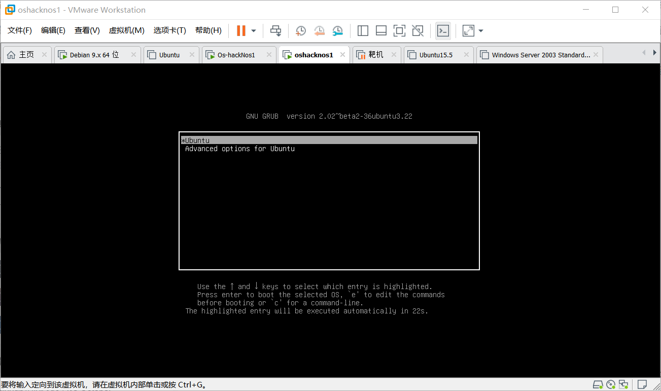The width and height of the screenshot is (661, 391).
Task: Select Advanced options for Ubuntu entry
Action: (239, 149)
